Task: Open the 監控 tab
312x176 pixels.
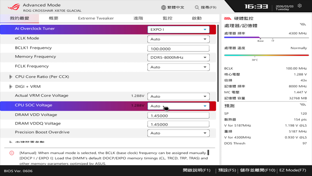Action: [168, 18]
